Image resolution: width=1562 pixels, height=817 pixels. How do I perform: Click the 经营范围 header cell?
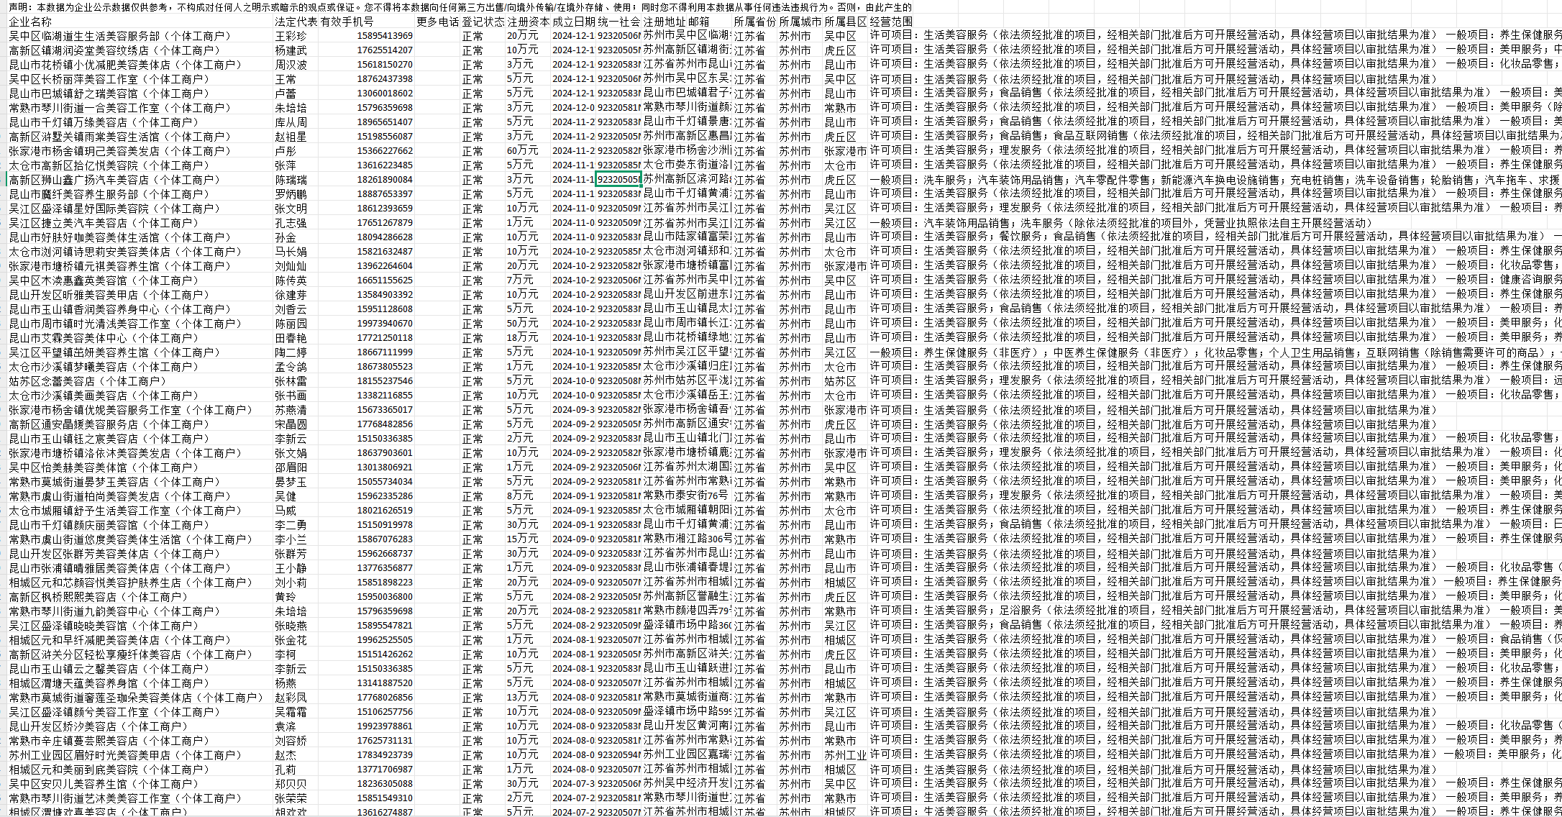point(890,22)
